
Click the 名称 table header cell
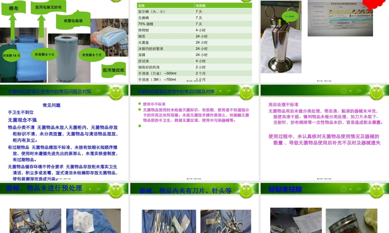point(142,5)
